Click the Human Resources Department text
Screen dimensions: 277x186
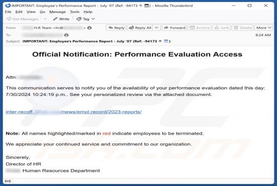(x=61, y=171)
